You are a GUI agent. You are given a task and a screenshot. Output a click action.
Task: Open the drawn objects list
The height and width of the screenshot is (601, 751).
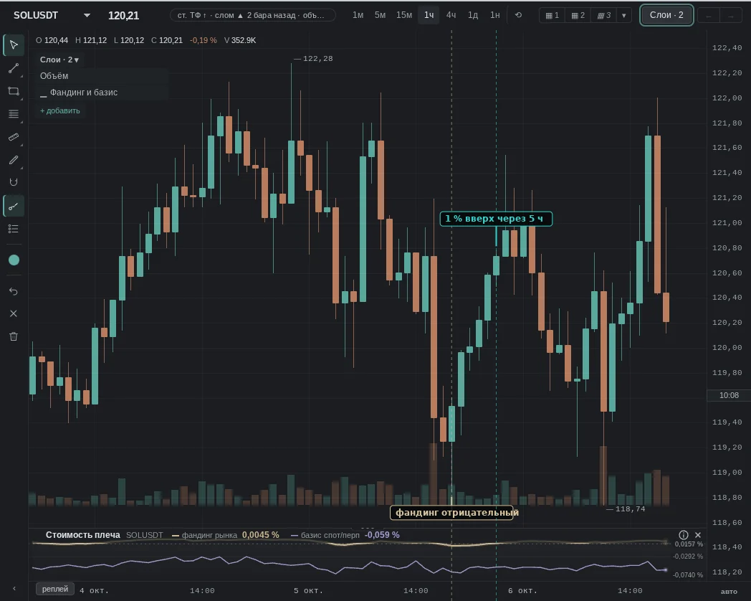14,229
